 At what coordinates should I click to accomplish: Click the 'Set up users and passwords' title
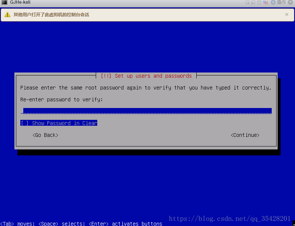153,76
